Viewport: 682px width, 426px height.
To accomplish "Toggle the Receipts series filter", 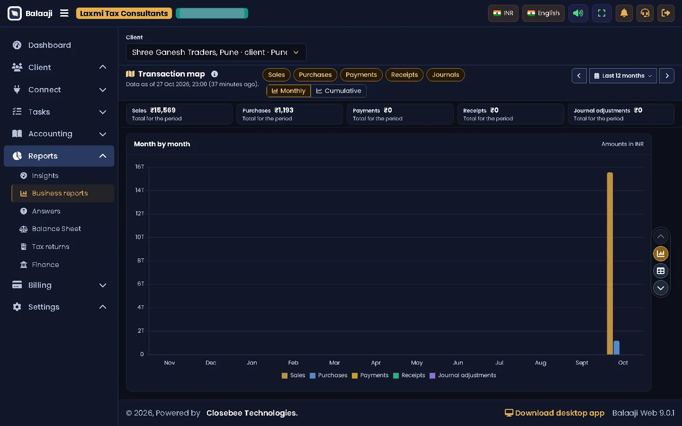I will click(404, 75).
